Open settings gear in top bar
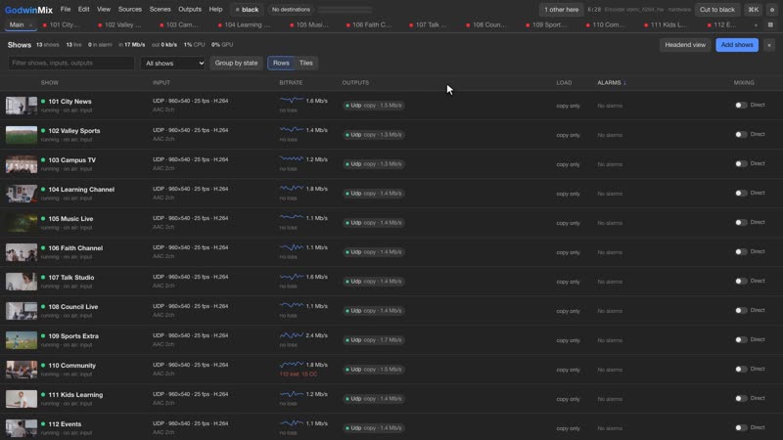 click(772, 10)
